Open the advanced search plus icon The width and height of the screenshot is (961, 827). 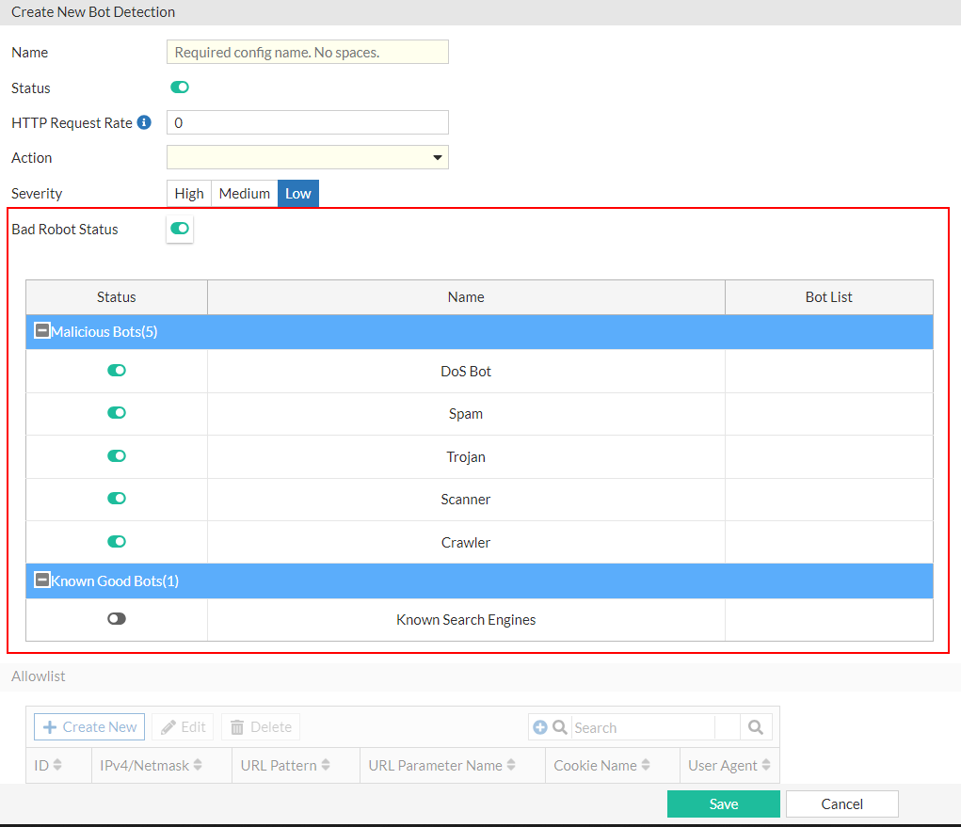[x=541, y=726]
